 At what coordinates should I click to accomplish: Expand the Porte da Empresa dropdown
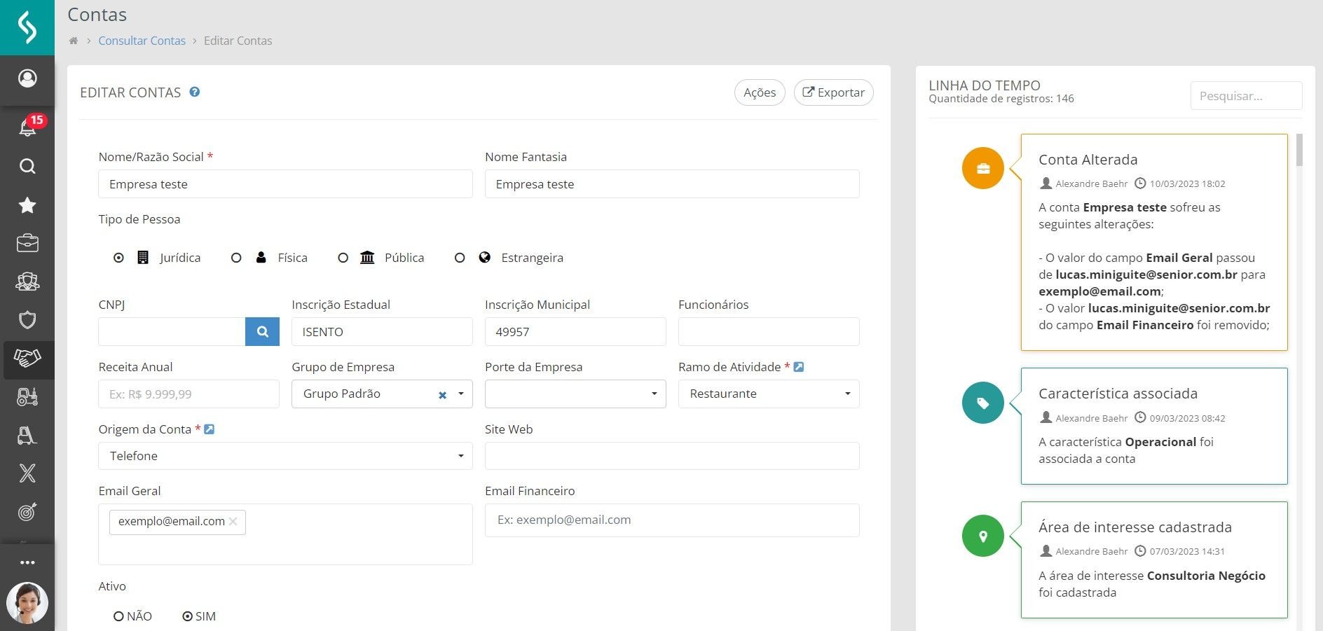pos(575,394)
